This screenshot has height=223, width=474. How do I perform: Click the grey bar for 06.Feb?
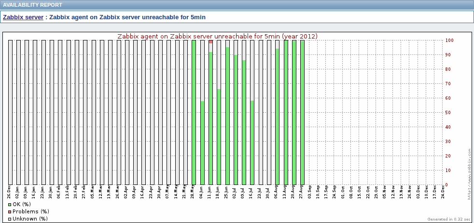coord(60,112)
